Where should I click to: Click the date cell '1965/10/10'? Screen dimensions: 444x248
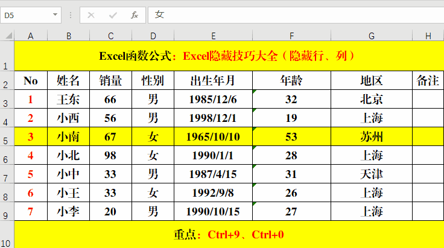click(x=213, y=136)
